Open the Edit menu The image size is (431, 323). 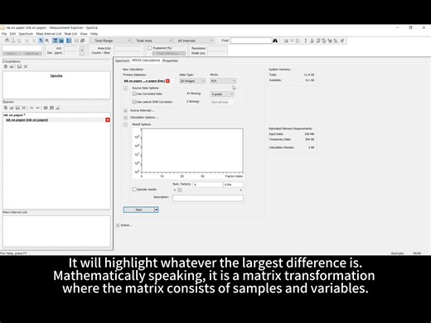12,34
